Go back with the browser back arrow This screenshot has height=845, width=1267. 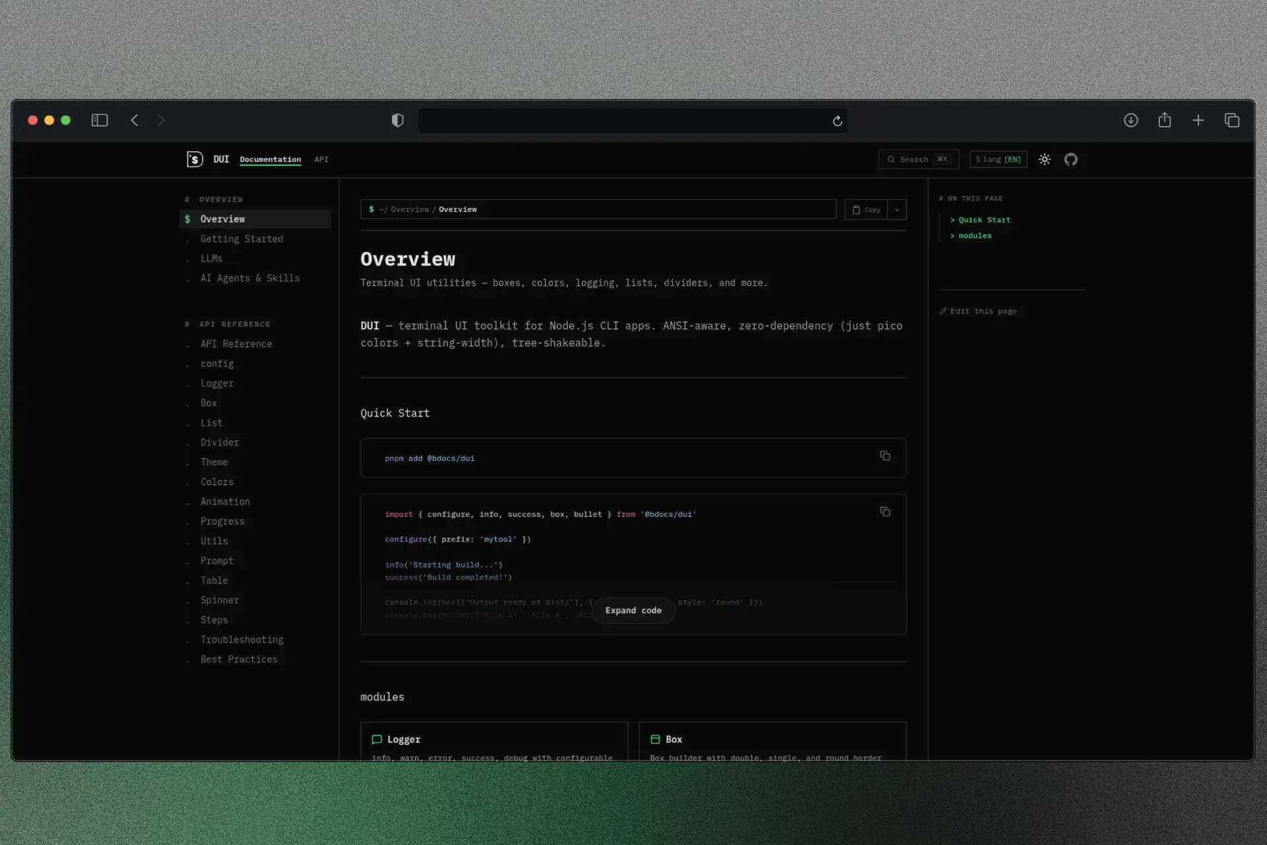tap(135, 120)
